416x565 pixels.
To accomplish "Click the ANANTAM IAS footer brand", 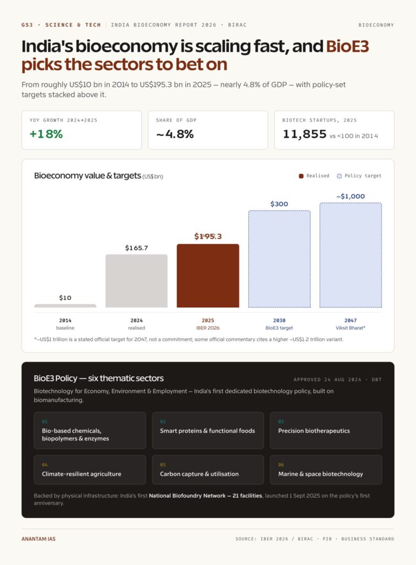I will pyautogui.click(x=39, y=539).
